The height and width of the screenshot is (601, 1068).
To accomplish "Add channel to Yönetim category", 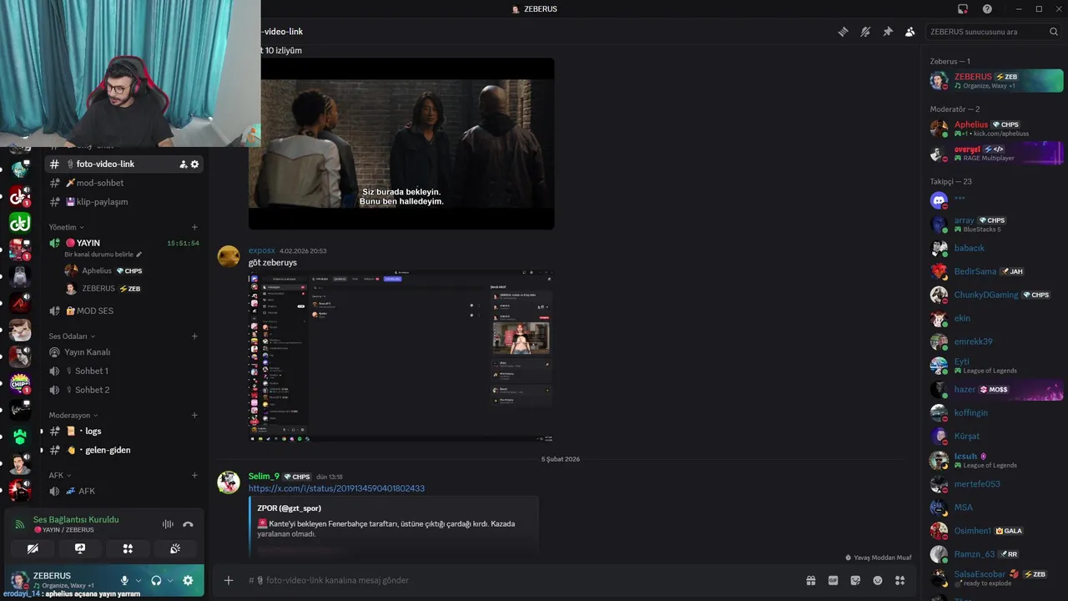I will click(194, 227).
